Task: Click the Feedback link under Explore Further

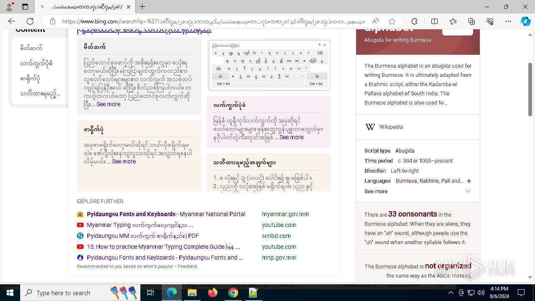Action: pyautogui.click(x=188, y=266)
